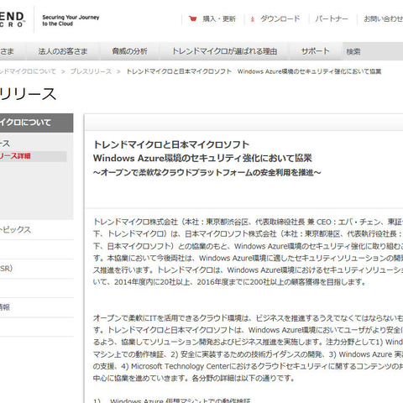403x403 pixels.
Task: Click the article headline トレンドマイクロと日本マイクロソフト
Action: 171,144
